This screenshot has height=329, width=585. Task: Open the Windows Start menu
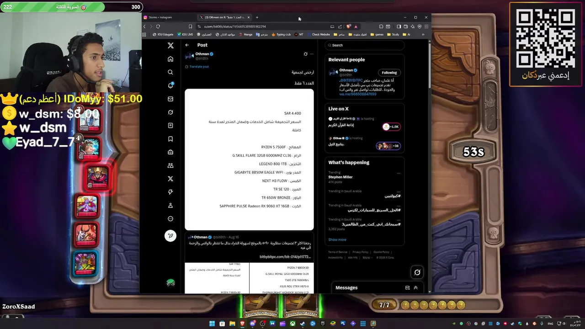(212, 324)
